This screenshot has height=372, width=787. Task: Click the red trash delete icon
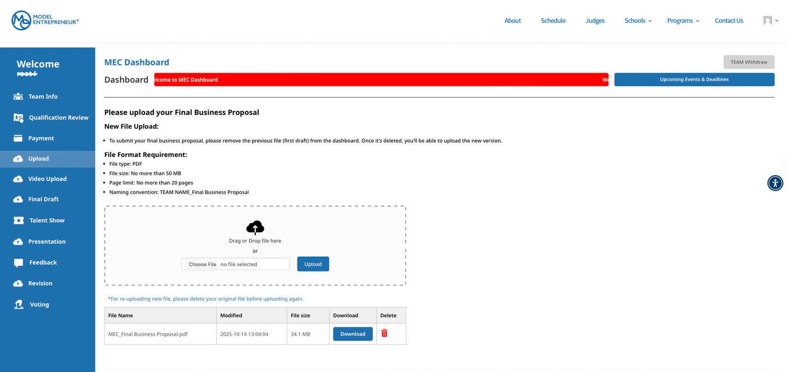click(384, 333)
